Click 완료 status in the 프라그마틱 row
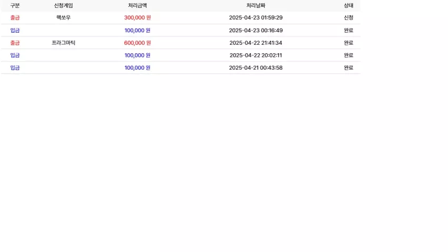Viewport: 448px width, 252px height. [348, 43]
